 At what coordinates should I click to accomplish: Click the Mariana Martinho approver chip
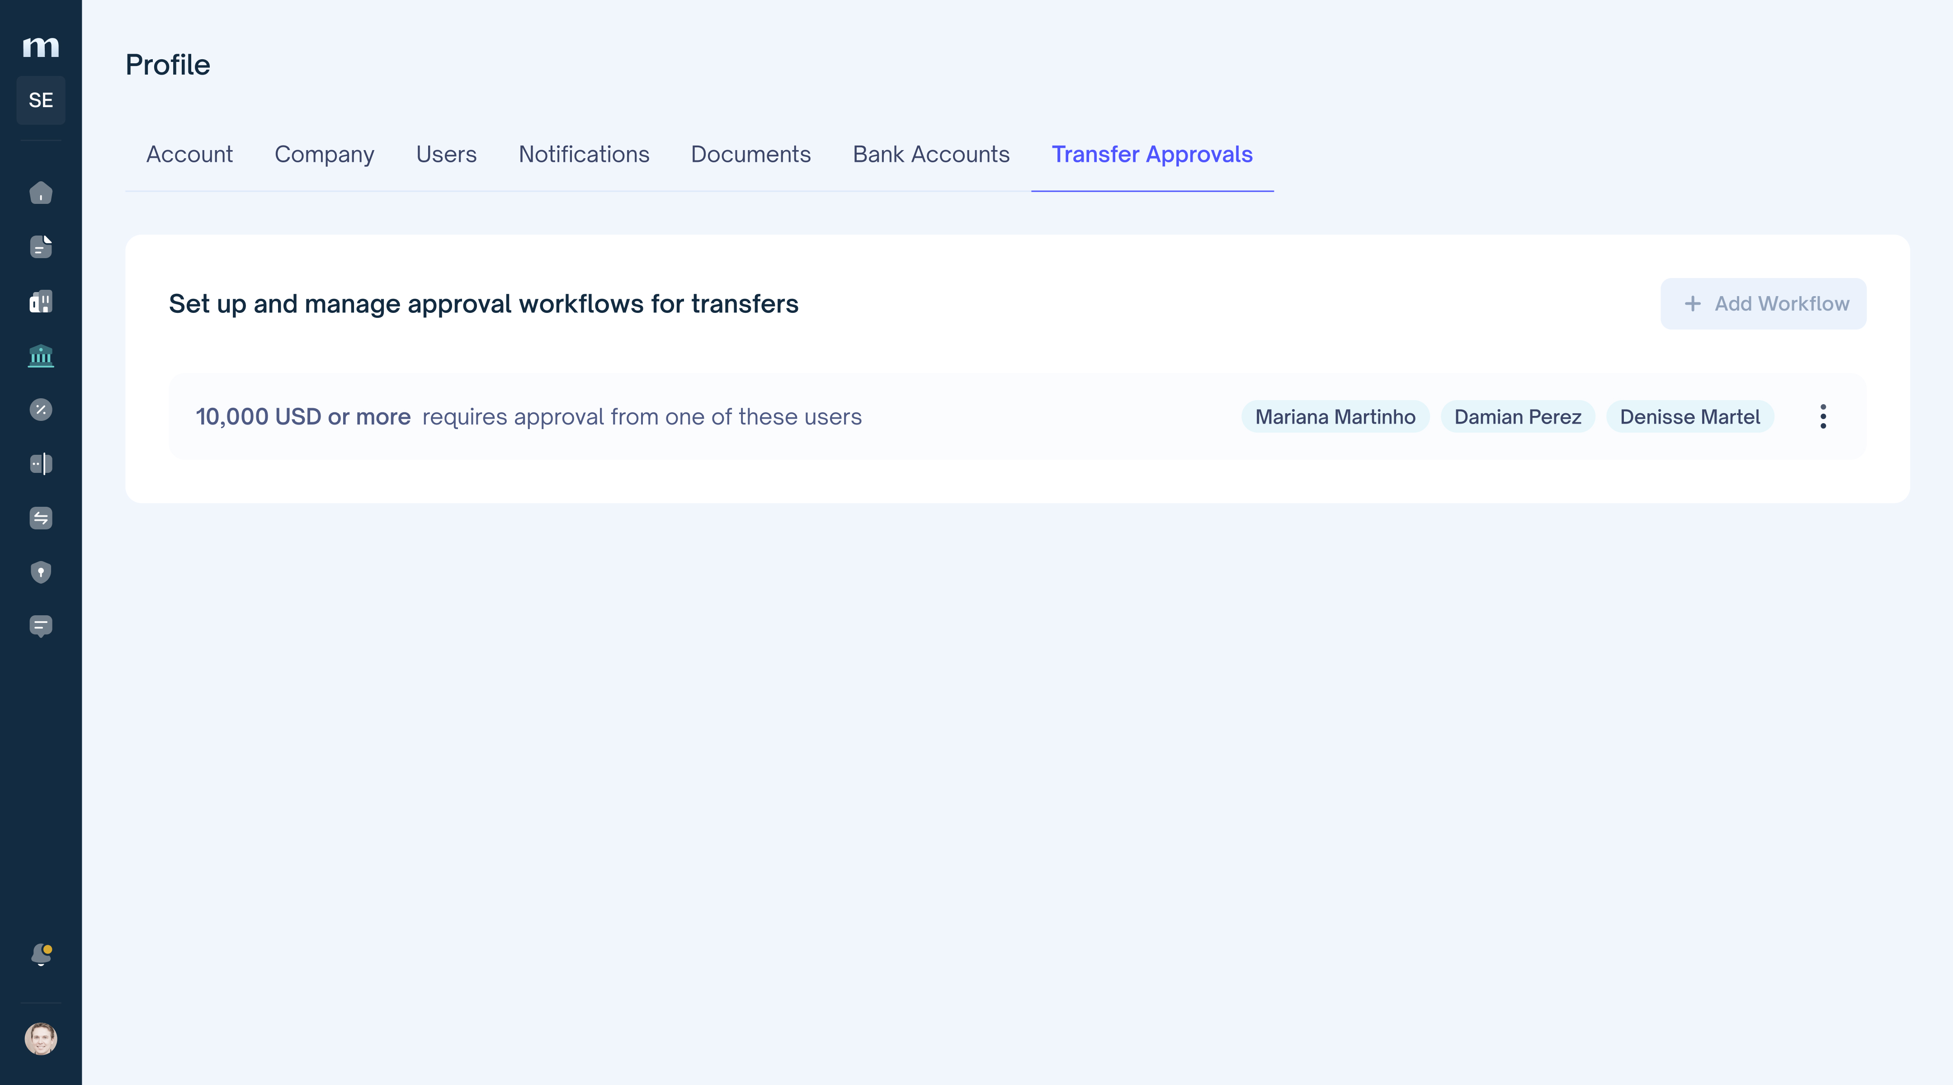pos(1335,416)
